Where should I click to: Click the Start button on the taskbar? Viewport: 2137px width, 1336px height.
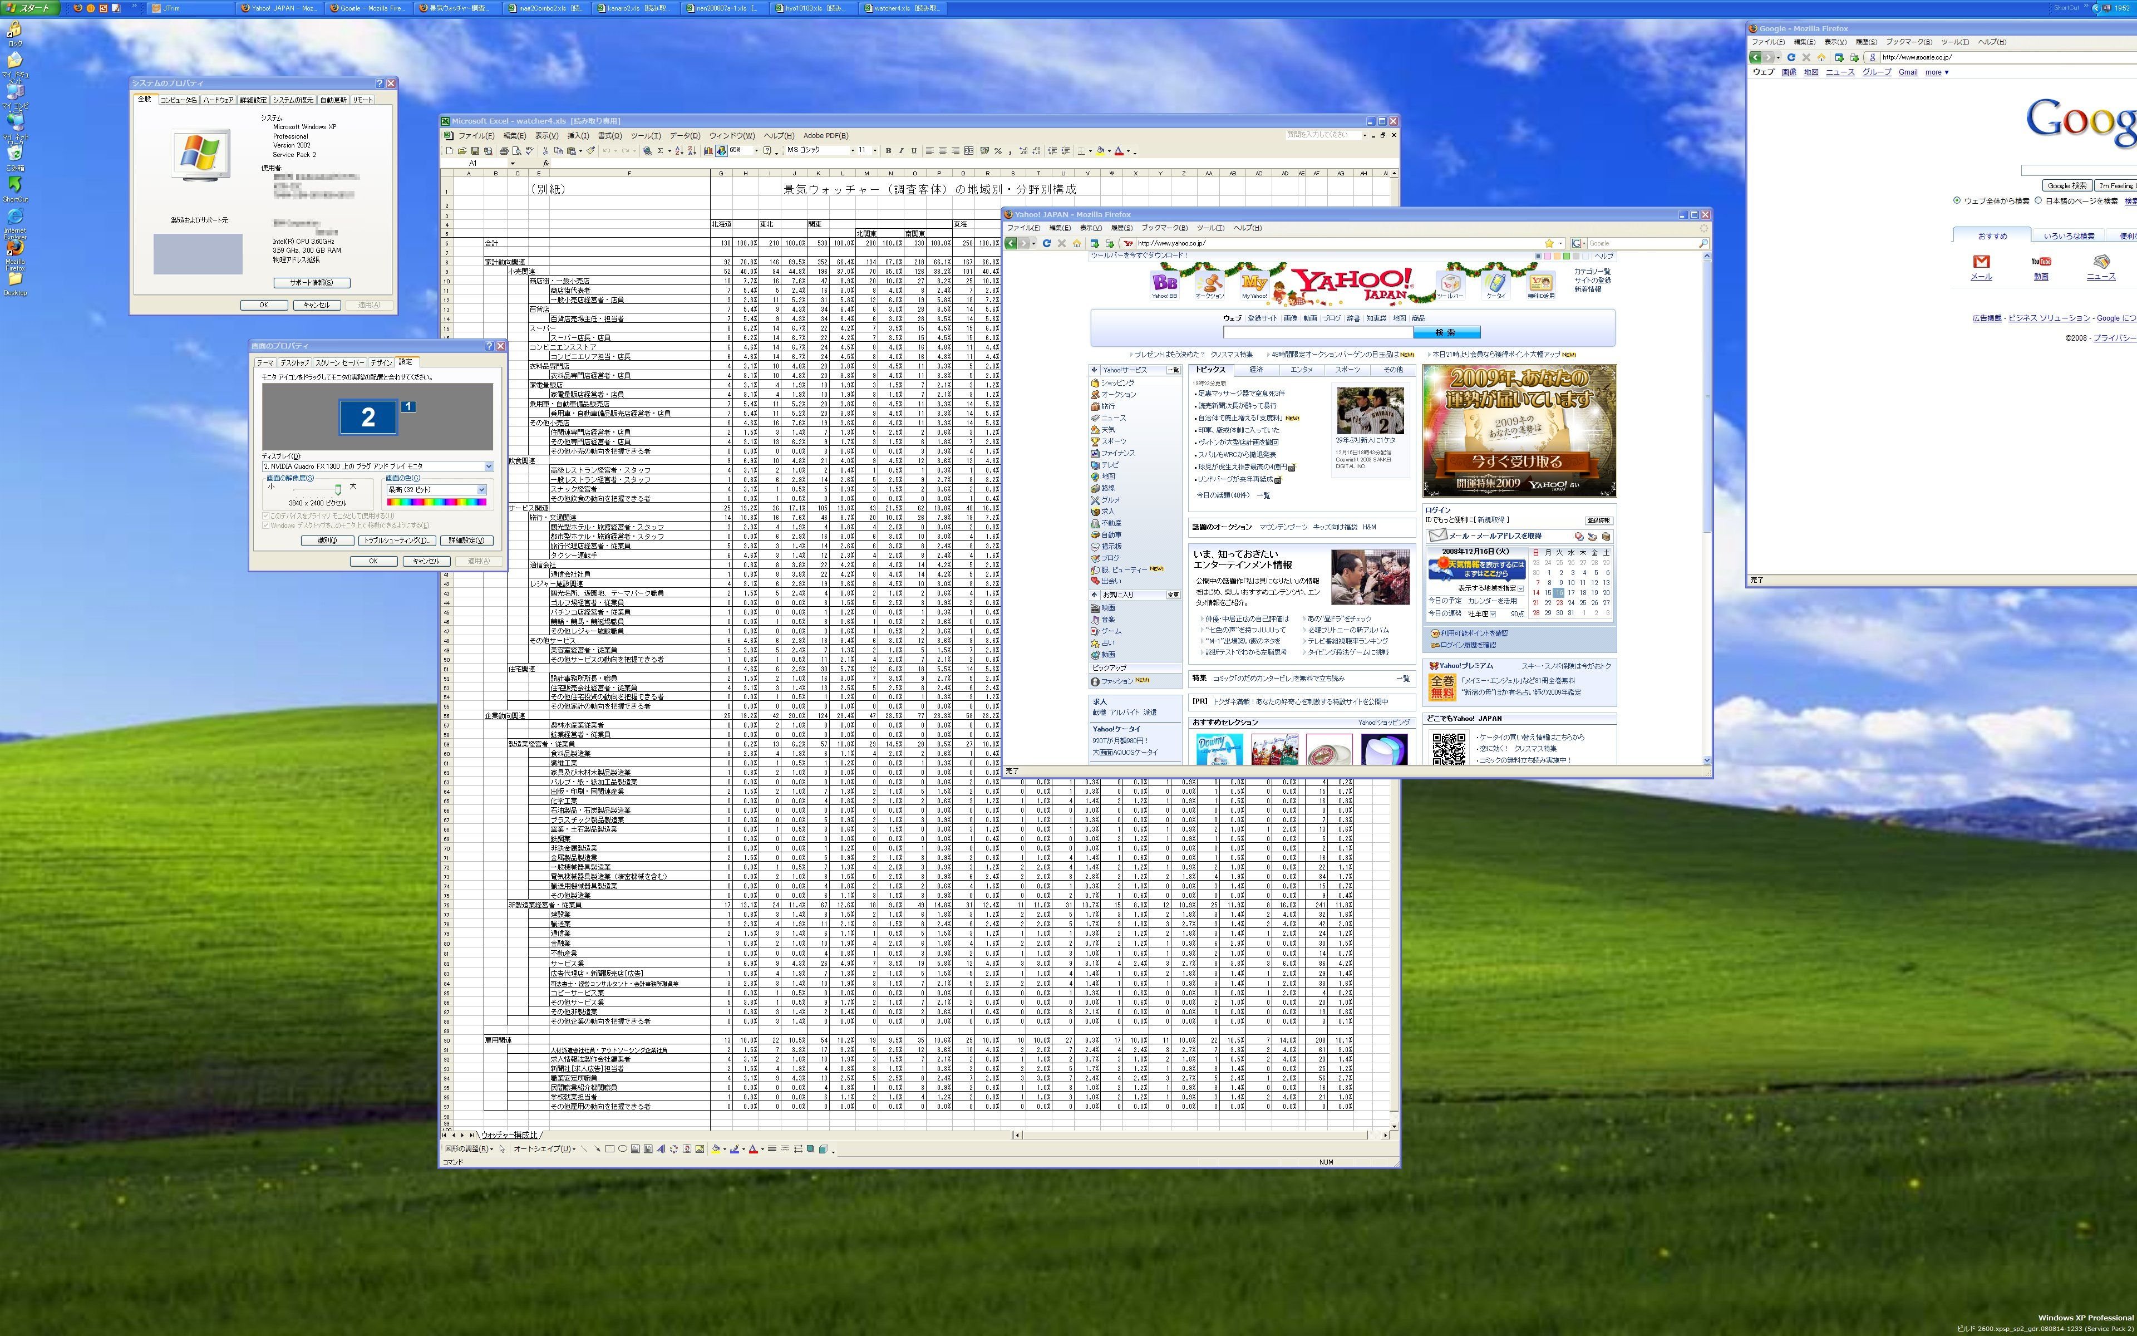(x=31, y=8)
